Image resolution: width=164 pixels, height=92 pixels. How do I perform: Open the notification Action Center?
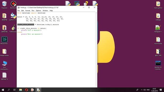coord(161,90)
